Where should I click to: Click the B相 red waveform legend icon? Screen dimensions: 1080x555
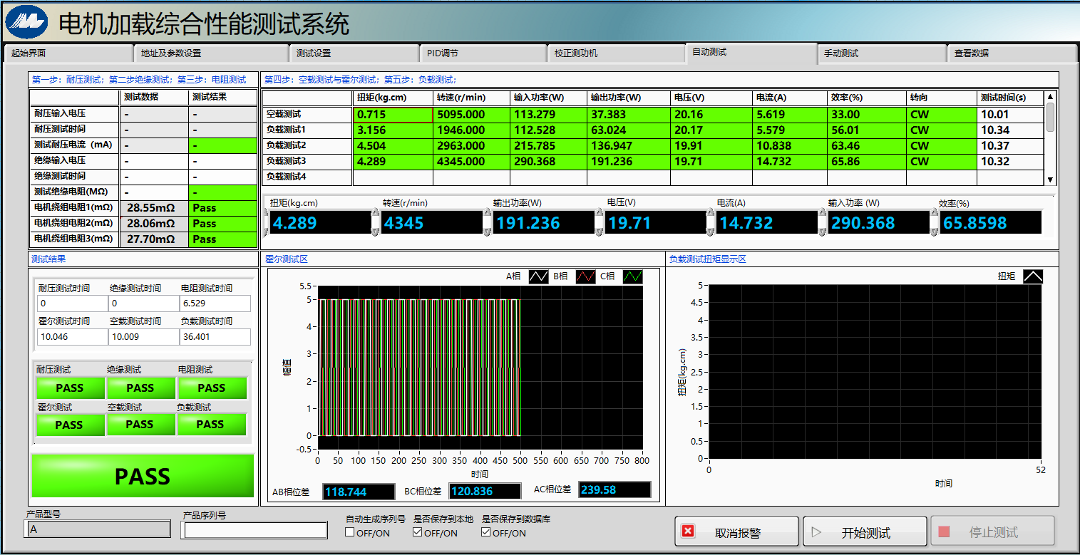(585, 277)
